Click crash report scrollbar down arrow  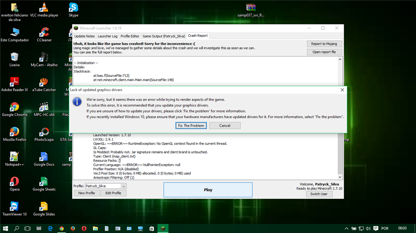(340, 177)
